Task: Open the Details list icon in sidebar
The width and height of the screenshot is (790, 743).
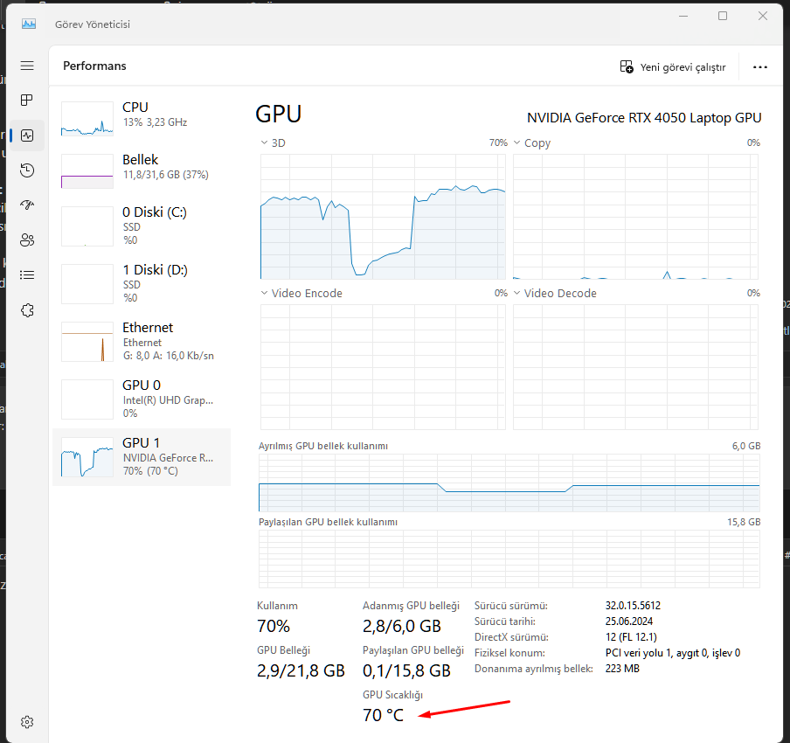Action: (27, 274)
